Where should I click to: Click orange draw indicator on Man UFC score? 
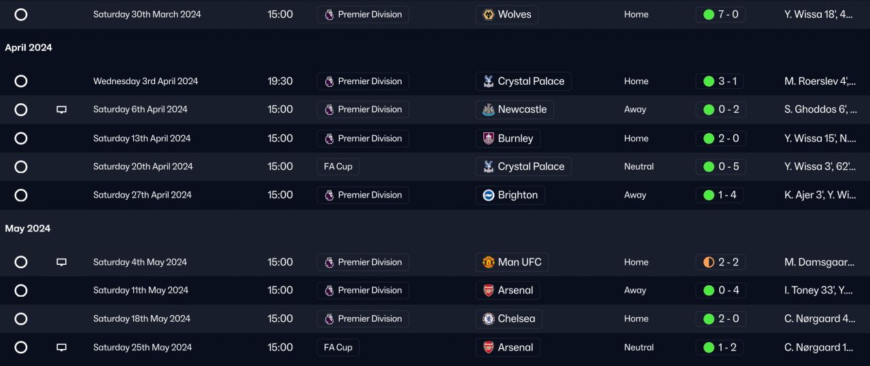coord(709,262)
